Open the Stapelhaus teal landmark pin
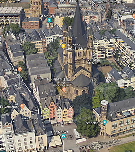 click(x=105, y=122)
